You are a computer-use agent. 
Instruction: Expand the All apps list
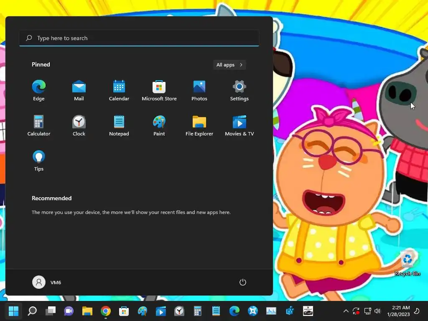[x=229, y=65]
